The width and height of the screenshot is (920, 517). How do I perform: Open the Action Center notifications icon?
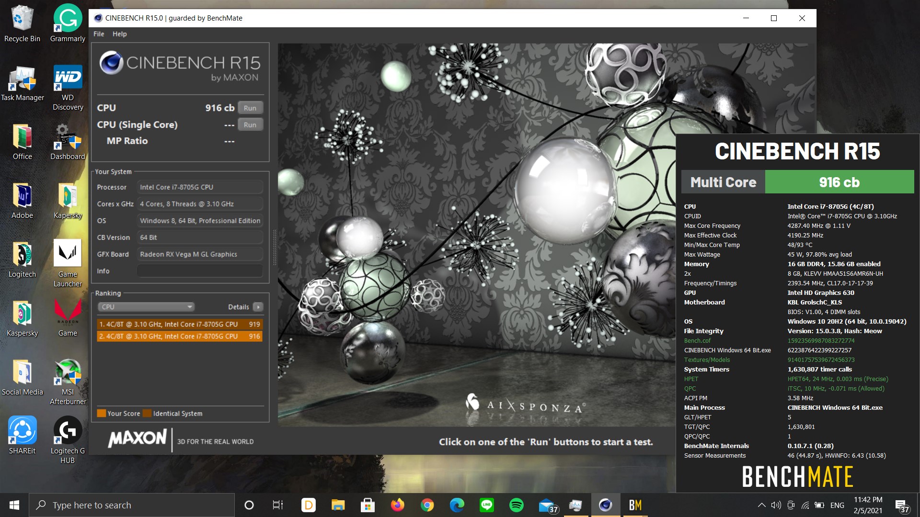[902, 506]
